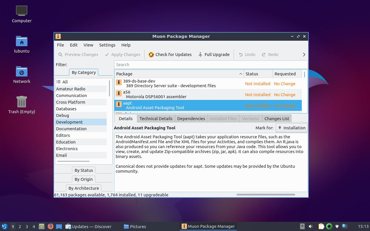The width and height of the screenshot is (370, 231).
Task: Open the Settings menu
Action: [107, 45]
